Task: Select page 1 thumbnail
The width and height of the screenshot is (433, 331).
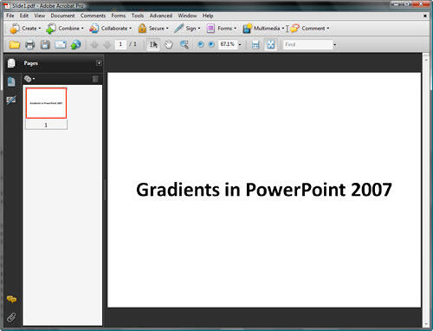Action: point(46,103)
